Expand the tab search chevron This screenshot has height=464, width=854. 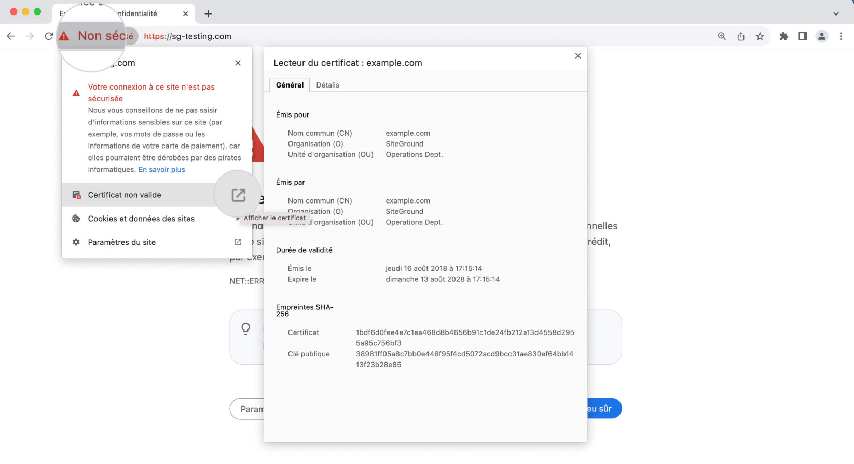pyautogui.click(x=836, y=14)
